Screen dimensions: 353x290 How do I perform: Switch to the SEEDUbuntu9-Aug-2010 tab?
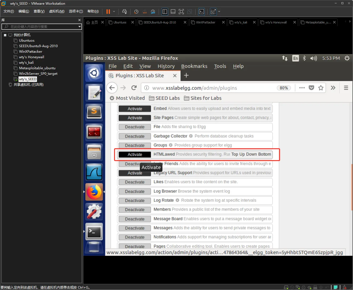[160, 22]
